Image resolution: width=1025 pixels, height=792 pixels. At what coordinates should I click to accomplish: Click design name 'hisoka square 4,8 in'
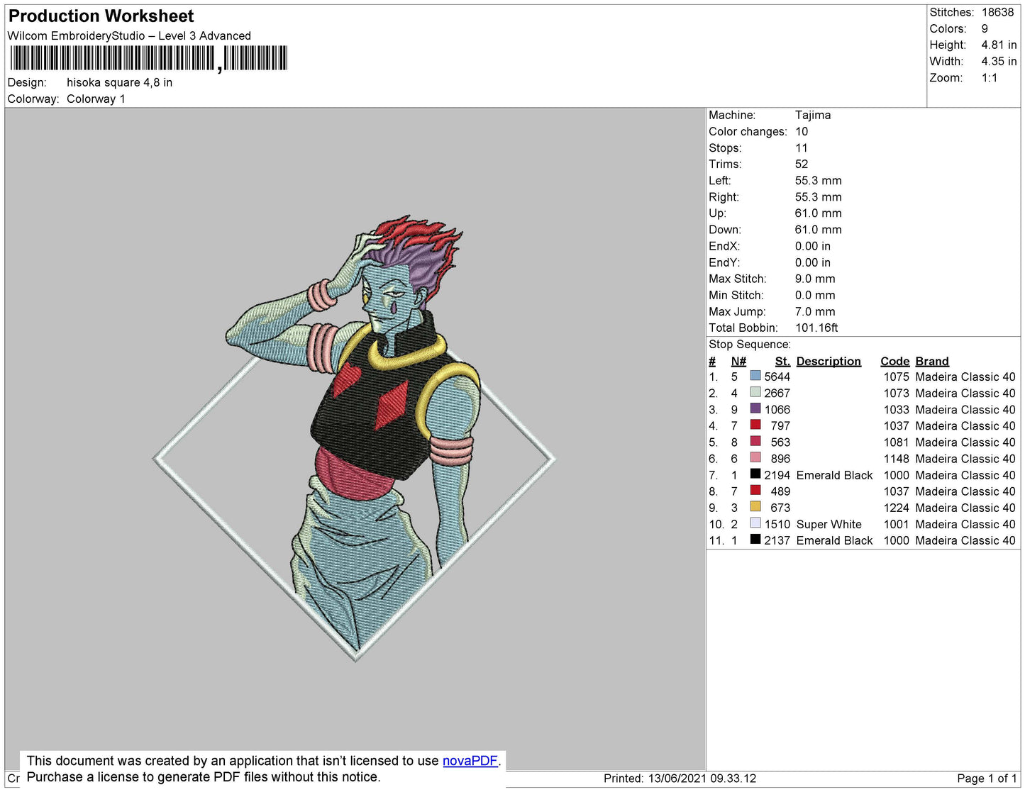tap(119, 82)
